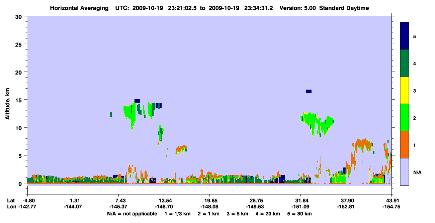The image size is (435, 223).
Task: Click latitude value 1.31
Action: [x=75, y=201]
